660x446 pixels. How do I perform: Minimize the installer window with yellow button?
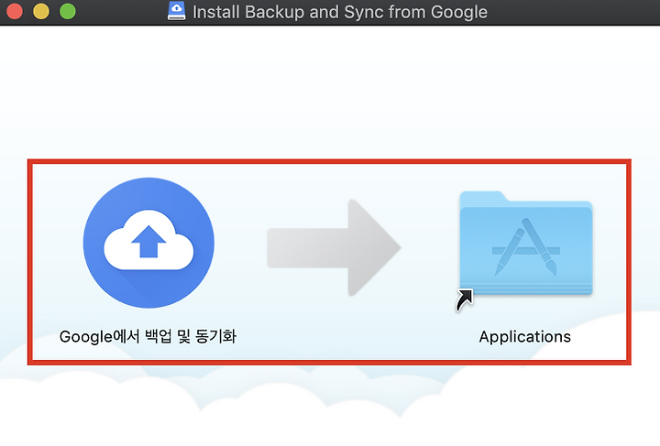[x=41, y=11]
